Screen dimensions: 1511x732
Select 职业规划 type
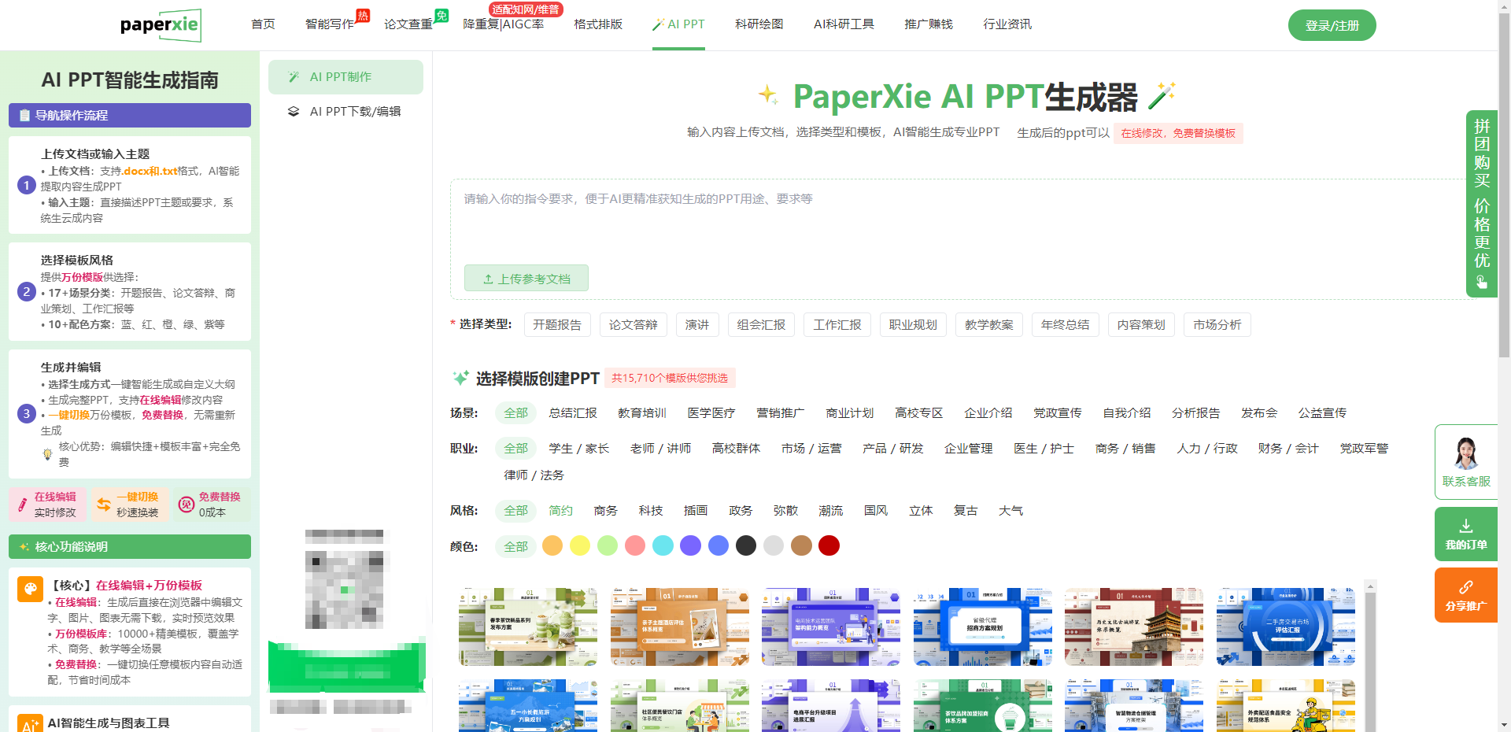[x=913, y=325]
